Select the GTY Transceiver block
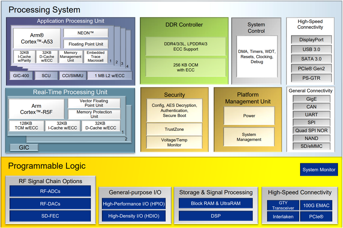Image resolution: width=343 pixels, height=228 pixels. tap(283, 205)
